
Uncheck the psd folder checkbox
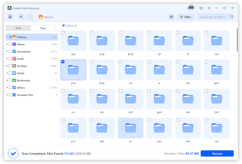63,62
